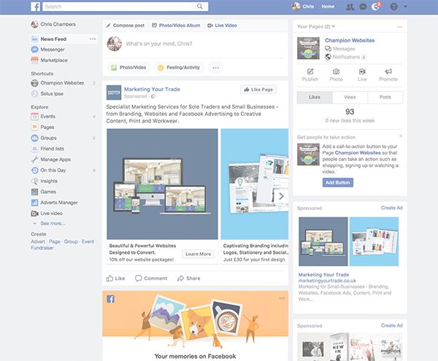Click the Like Page button
438x361 pixels.
pos(258,90)
